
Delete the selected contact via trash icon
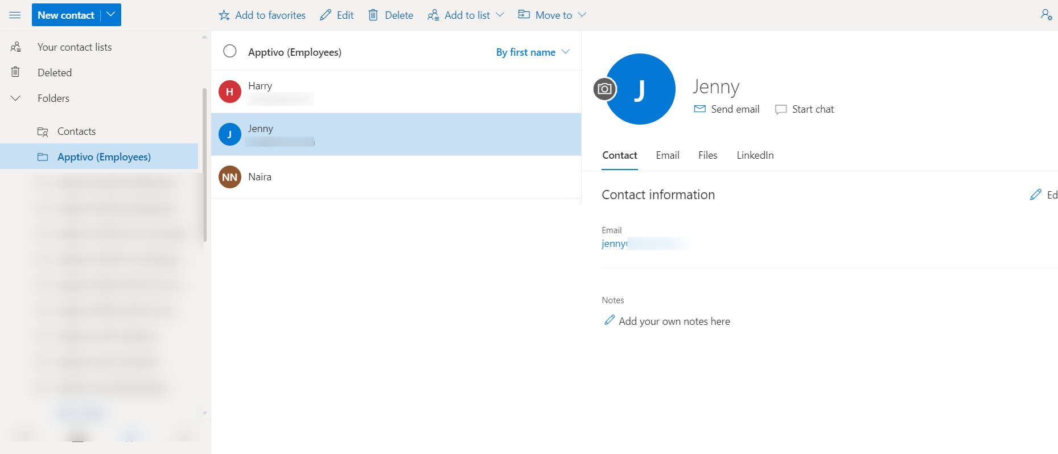[373, 15]
